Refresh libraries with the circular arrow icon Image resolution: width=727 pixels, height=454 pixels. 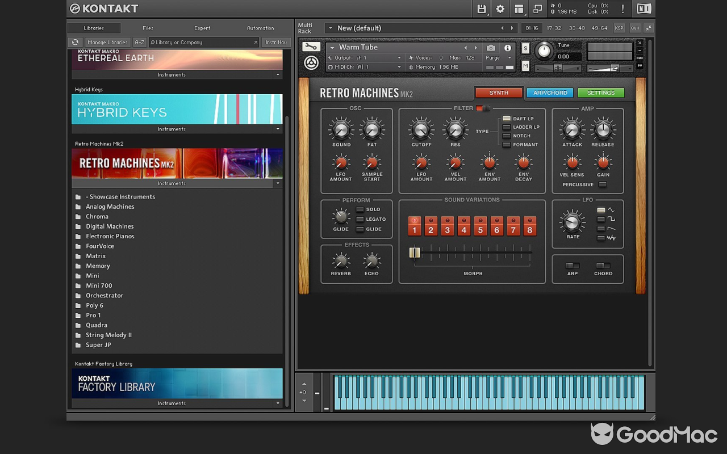(x=75, y=42)
